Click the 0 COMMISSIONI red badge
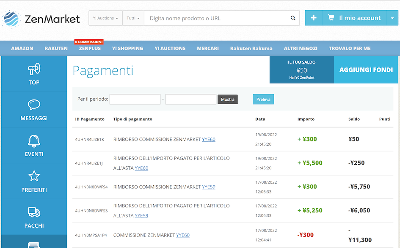 pos(89,42)
